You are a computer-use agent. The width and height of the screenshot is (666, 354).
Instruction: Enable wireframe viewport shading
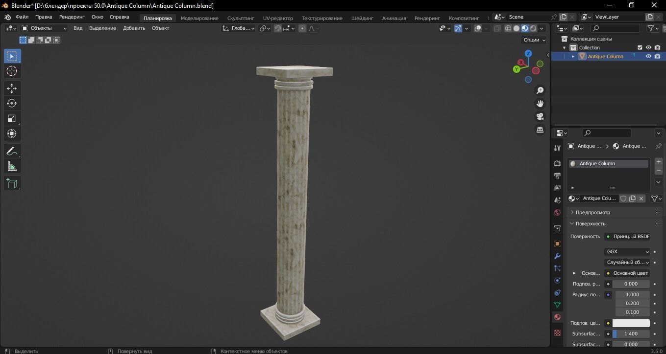point(508,28)
